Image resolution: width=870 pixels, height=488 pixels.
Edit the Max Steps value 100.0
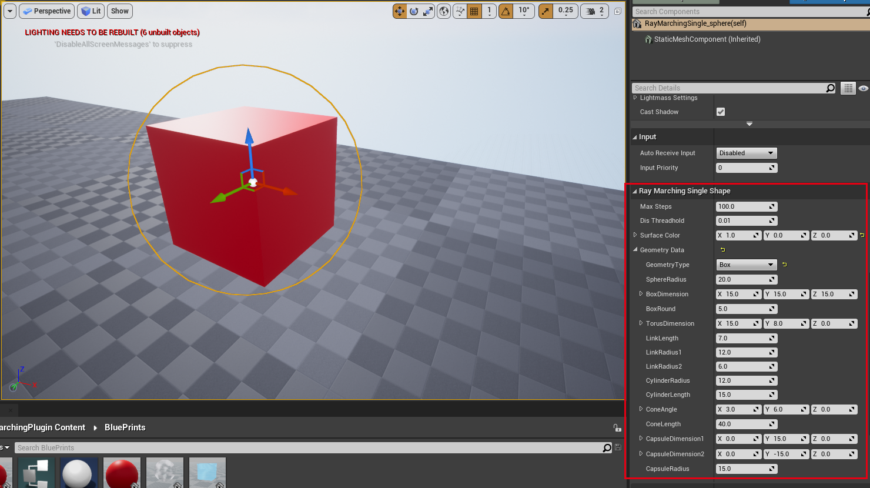pos(747,206)
